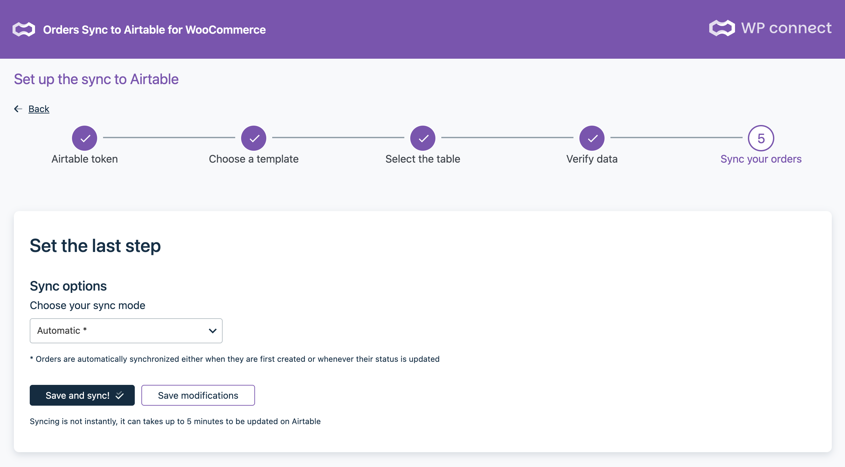Click the WP connect logo icon
The height and width of the screenshot is (467, 845).
tap(722, 28)
